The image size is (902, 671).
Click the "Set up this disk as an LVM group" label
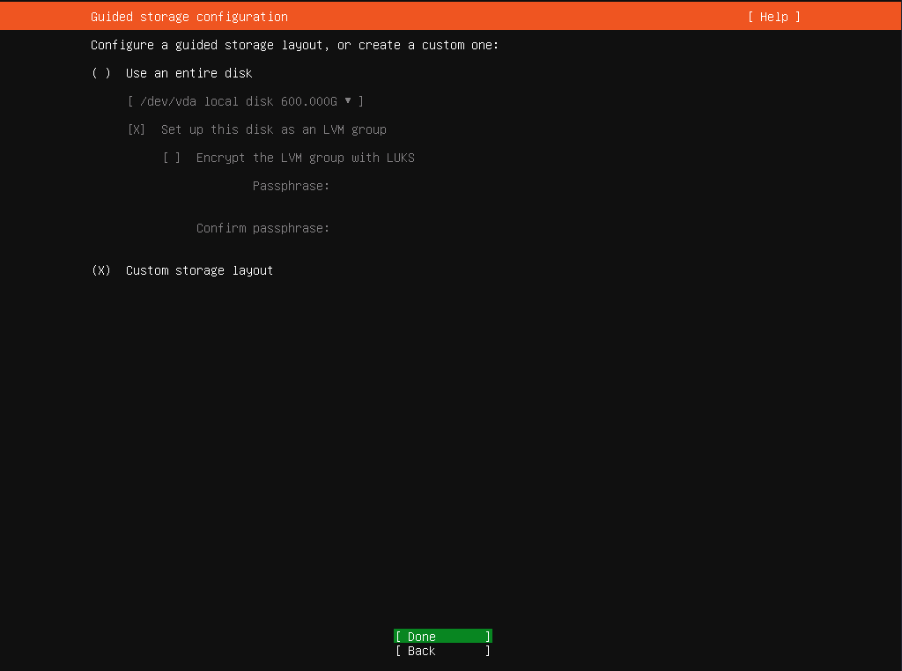point(273,129)
